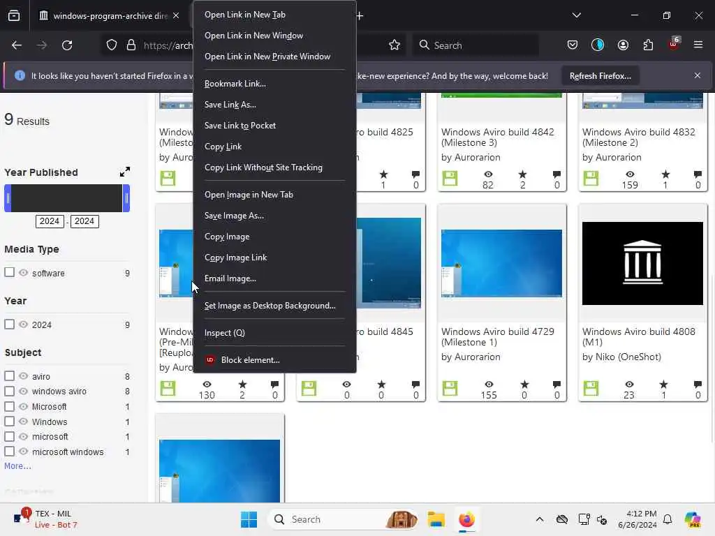Close the windows-program-archive browser tab
Screen dimensions: 715x536
coord(176,15)
